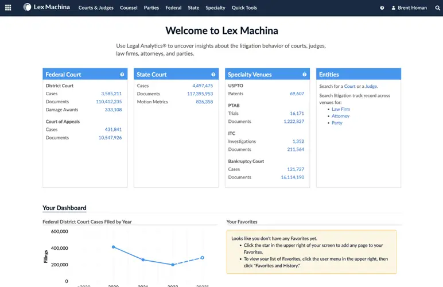Open State Court Motion Metrics 826,358
The width and height of the screenshot is (443, 287).
click(x=204, y=102)
